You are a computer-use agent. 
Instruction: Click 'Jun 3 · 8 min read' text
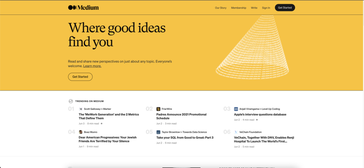tap(89, 124)
